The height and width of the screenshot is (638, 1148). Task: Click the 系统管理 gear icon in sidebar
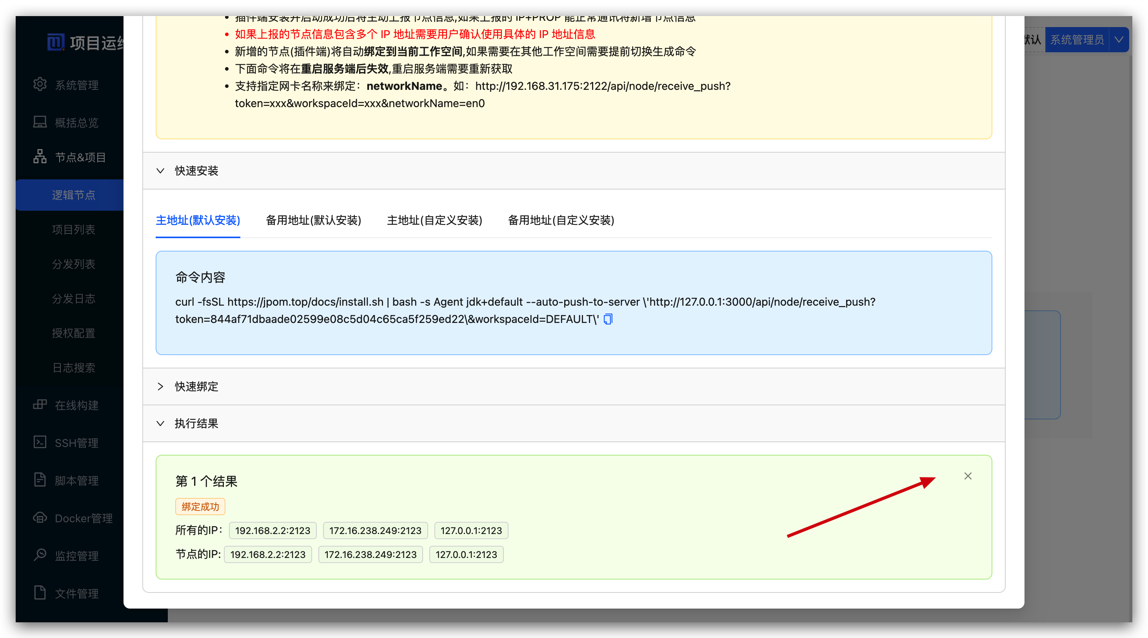[40, 84]
